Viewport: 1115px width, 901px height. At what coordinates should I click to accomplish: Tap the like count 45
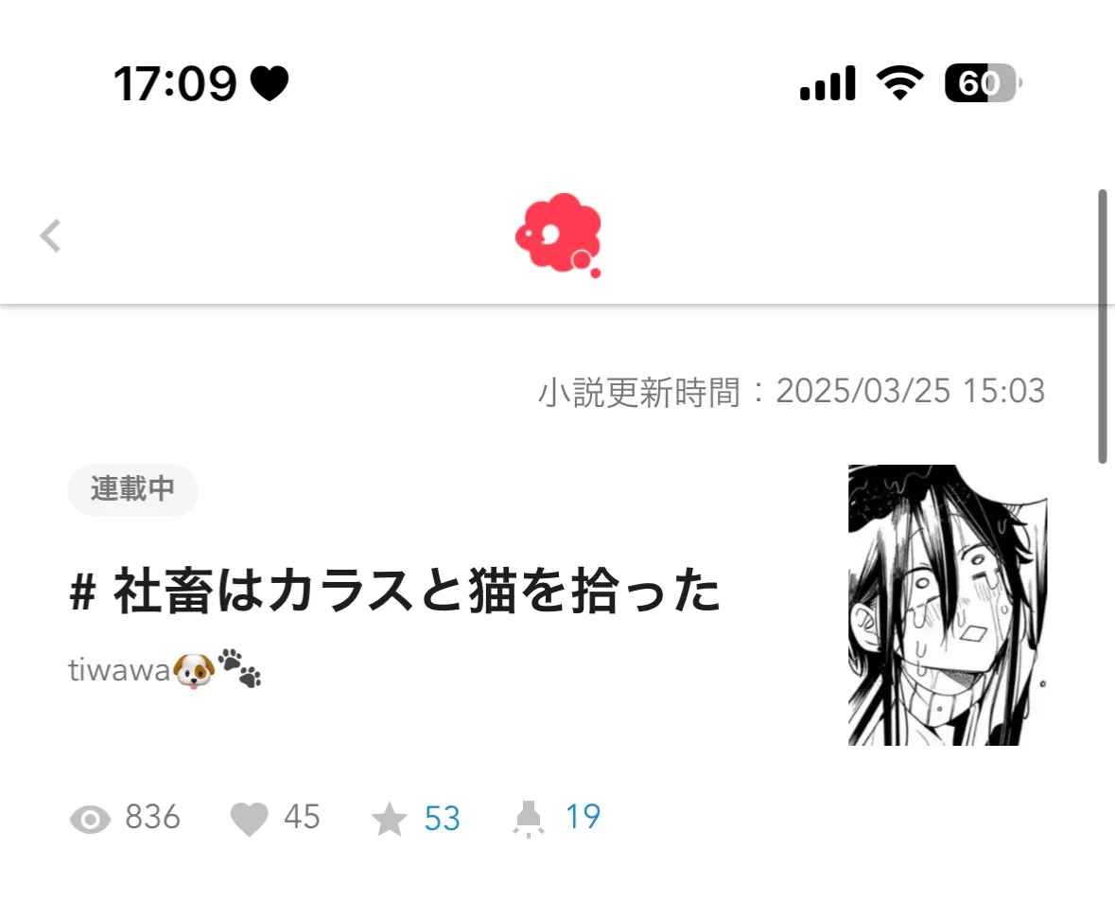pos(302,817)
